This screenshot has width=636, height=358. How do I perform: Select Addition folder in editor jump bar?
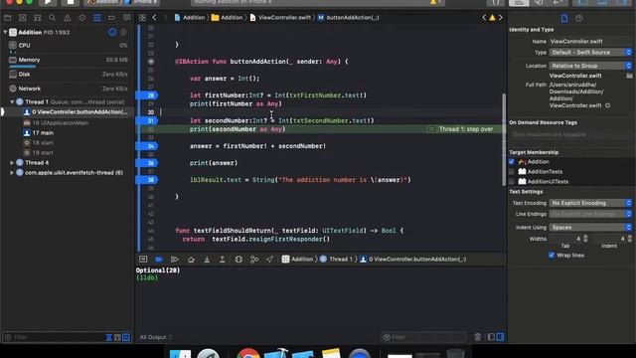pos(228,18)
